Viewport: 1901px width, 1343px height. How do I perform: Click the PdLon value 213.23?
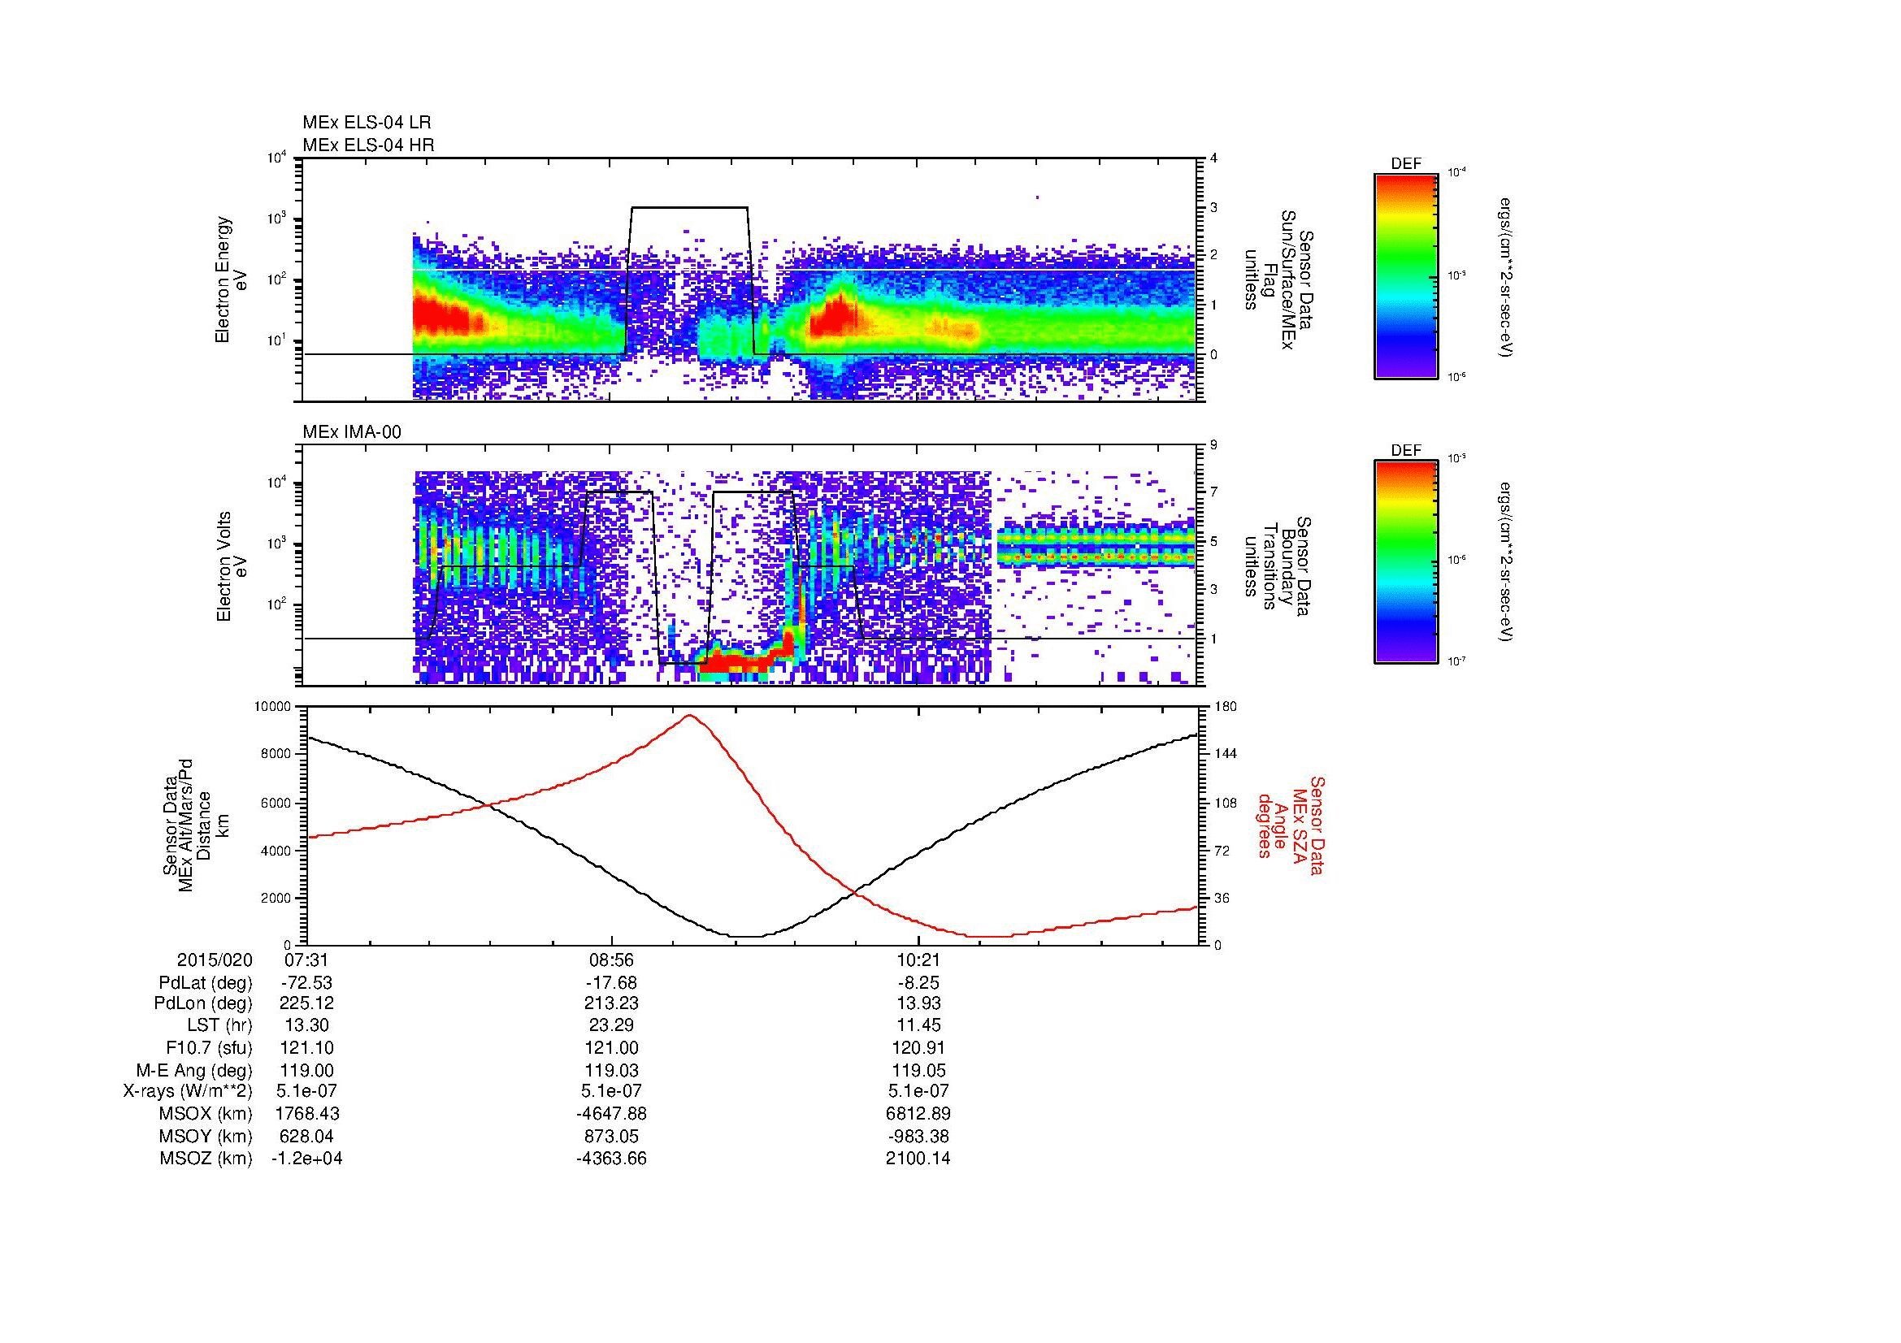point(611,1003)
